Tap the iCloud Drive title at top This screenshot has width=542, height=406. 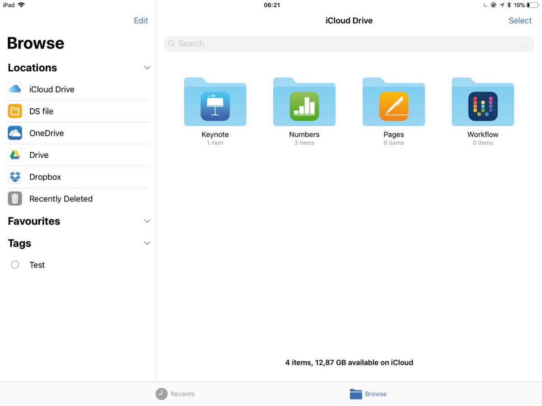[349, 21]
